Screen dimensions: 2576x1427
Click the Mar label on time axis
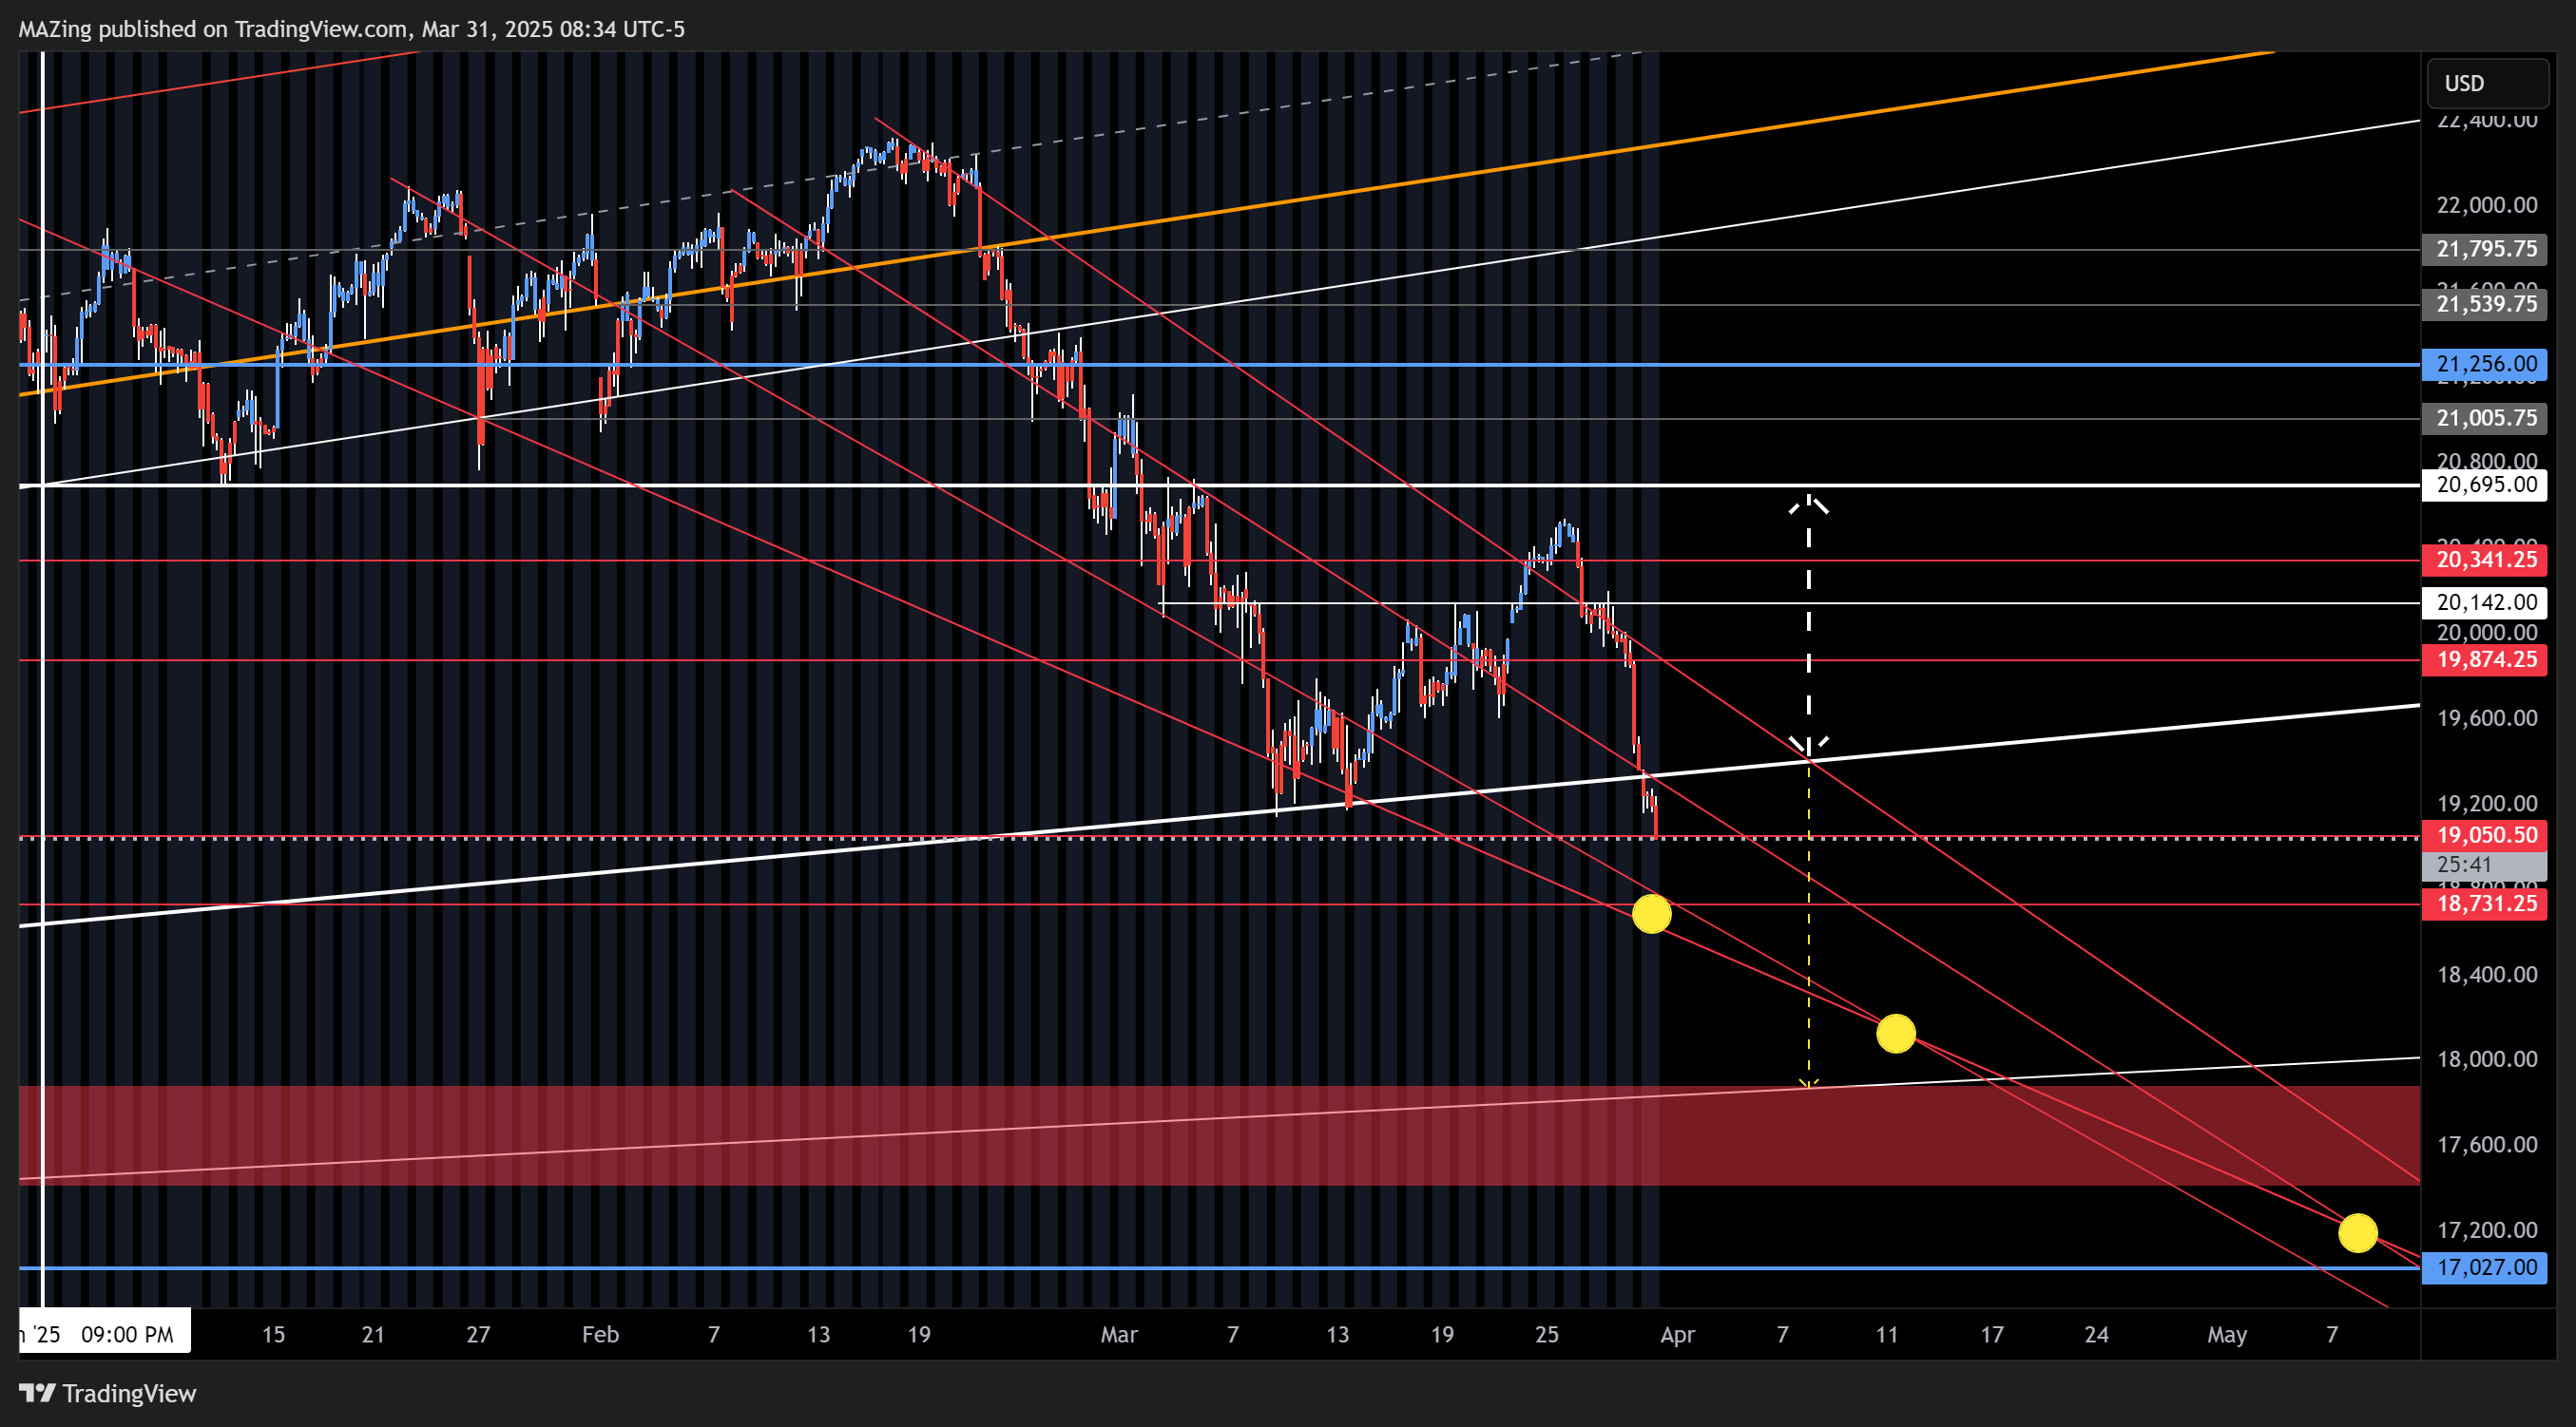coord(1118,1334)
